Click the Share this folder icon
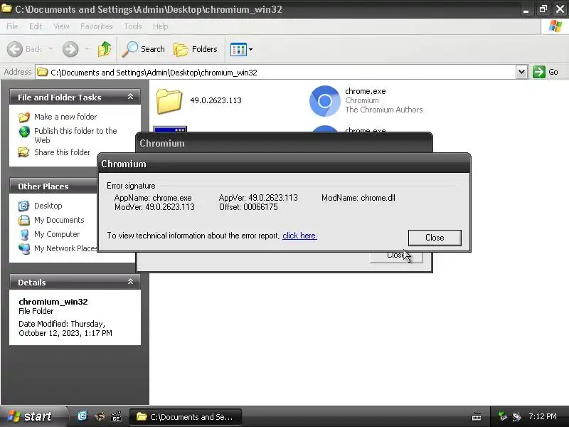This screenshot has width=569, height=427. click(24, 152)
